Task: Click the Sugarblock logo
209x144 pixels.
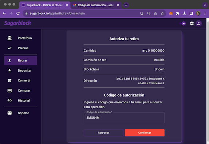Action: [x=17, y=23]
